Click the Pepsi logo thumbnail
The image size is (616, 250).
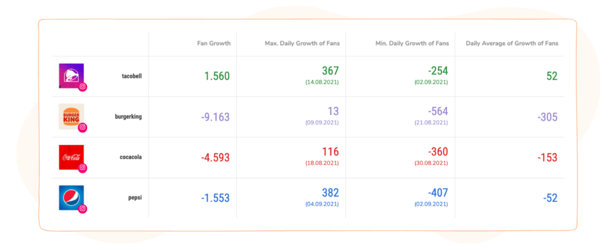point(72,198)
